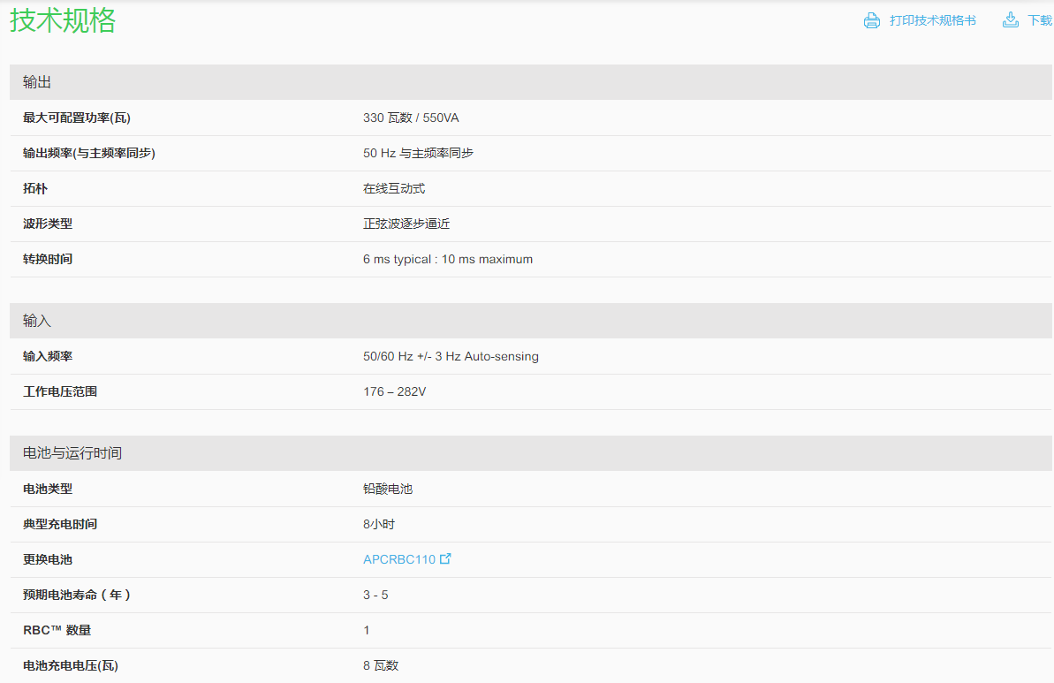Screen dimensions: 1054x683
Task: Open the 打印技术规格书 link
Action: coord(932,20)
